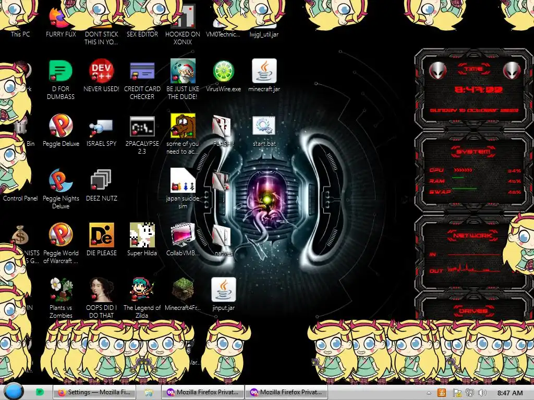Click the orange tray icon
This screenshot has width=534, height=400.
coord(442,393)
